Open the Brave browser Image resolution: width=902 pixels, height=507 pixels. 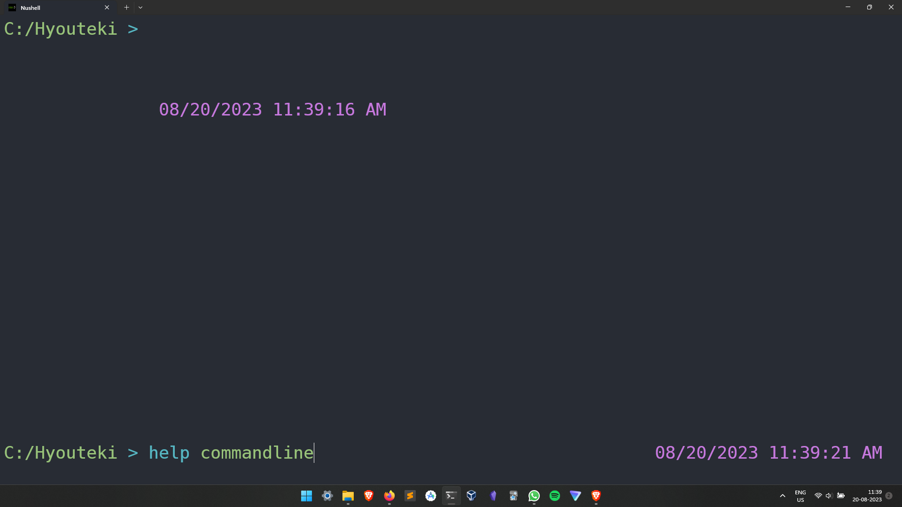tap(368, 496)
